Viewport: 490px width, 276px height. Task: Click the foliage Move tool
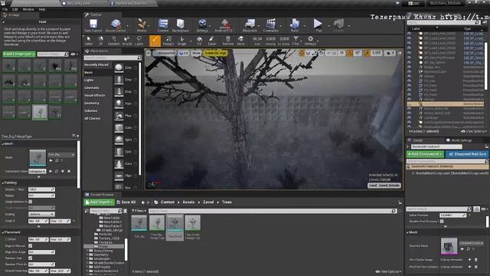241,41
